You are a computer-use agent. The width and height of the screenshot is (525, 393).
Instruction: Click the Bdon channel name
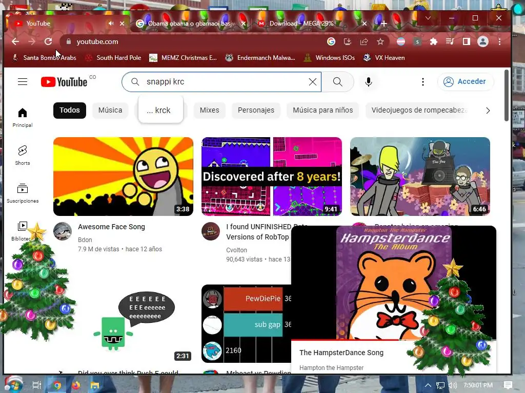pos(85,240)
